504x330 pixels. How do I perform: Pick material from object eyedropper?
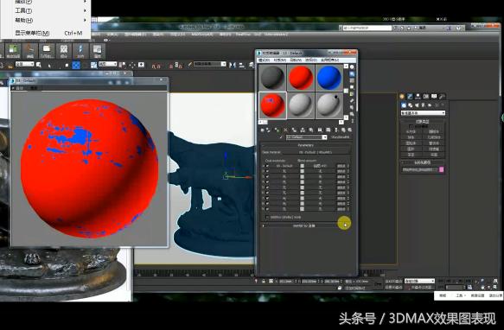[282, 137]
